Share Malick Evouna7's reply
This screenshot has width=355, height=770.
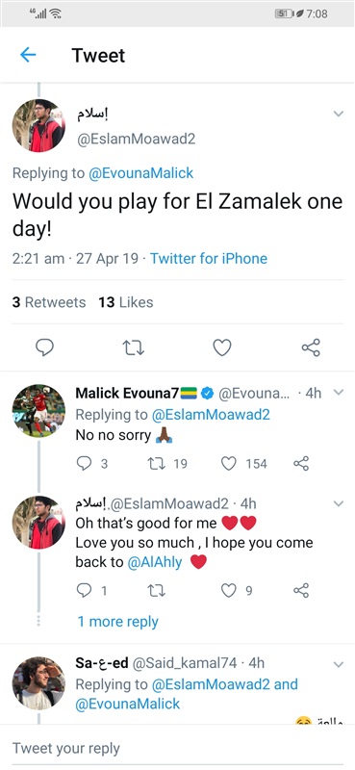[x=301, y=464]
